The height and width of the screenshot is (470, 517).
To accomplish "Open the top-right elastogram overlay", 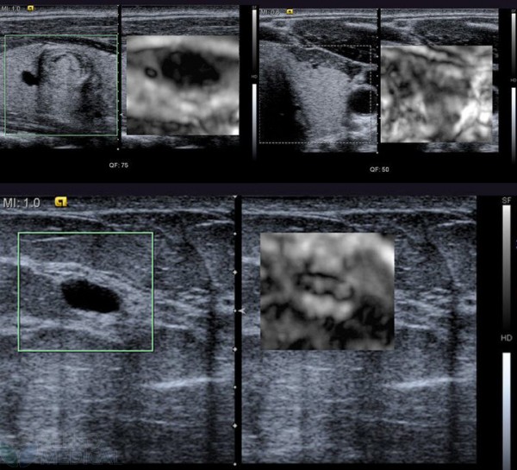I will click(x=436, y=93).
